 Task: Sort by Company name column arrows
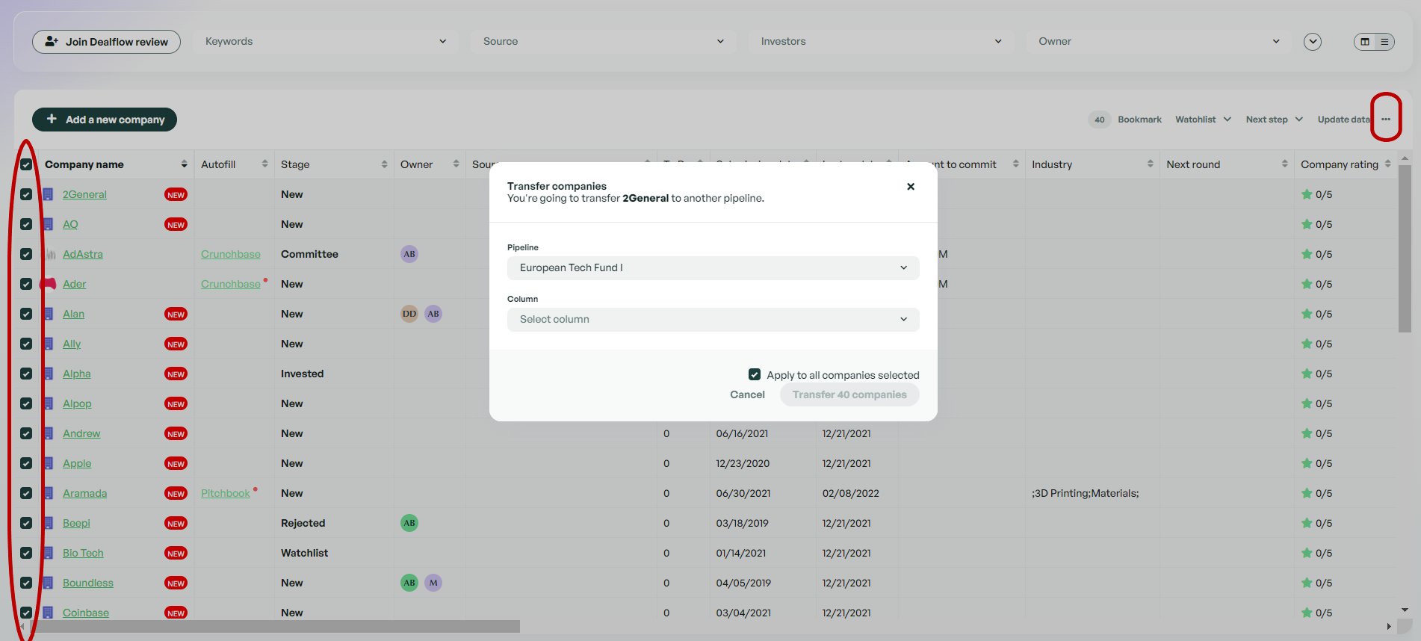(184, 164)
